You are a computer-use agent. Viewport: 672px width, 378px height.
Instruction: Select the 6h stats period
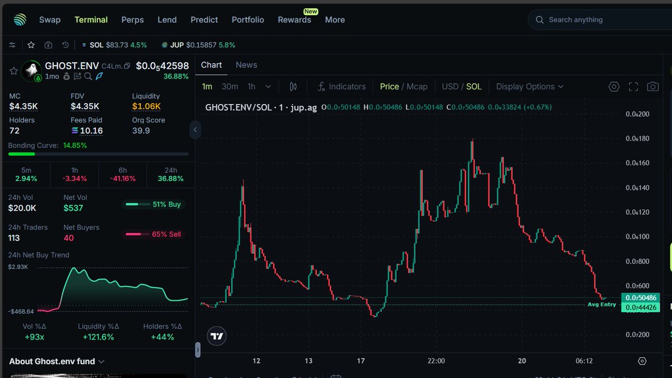pos(123,174)
